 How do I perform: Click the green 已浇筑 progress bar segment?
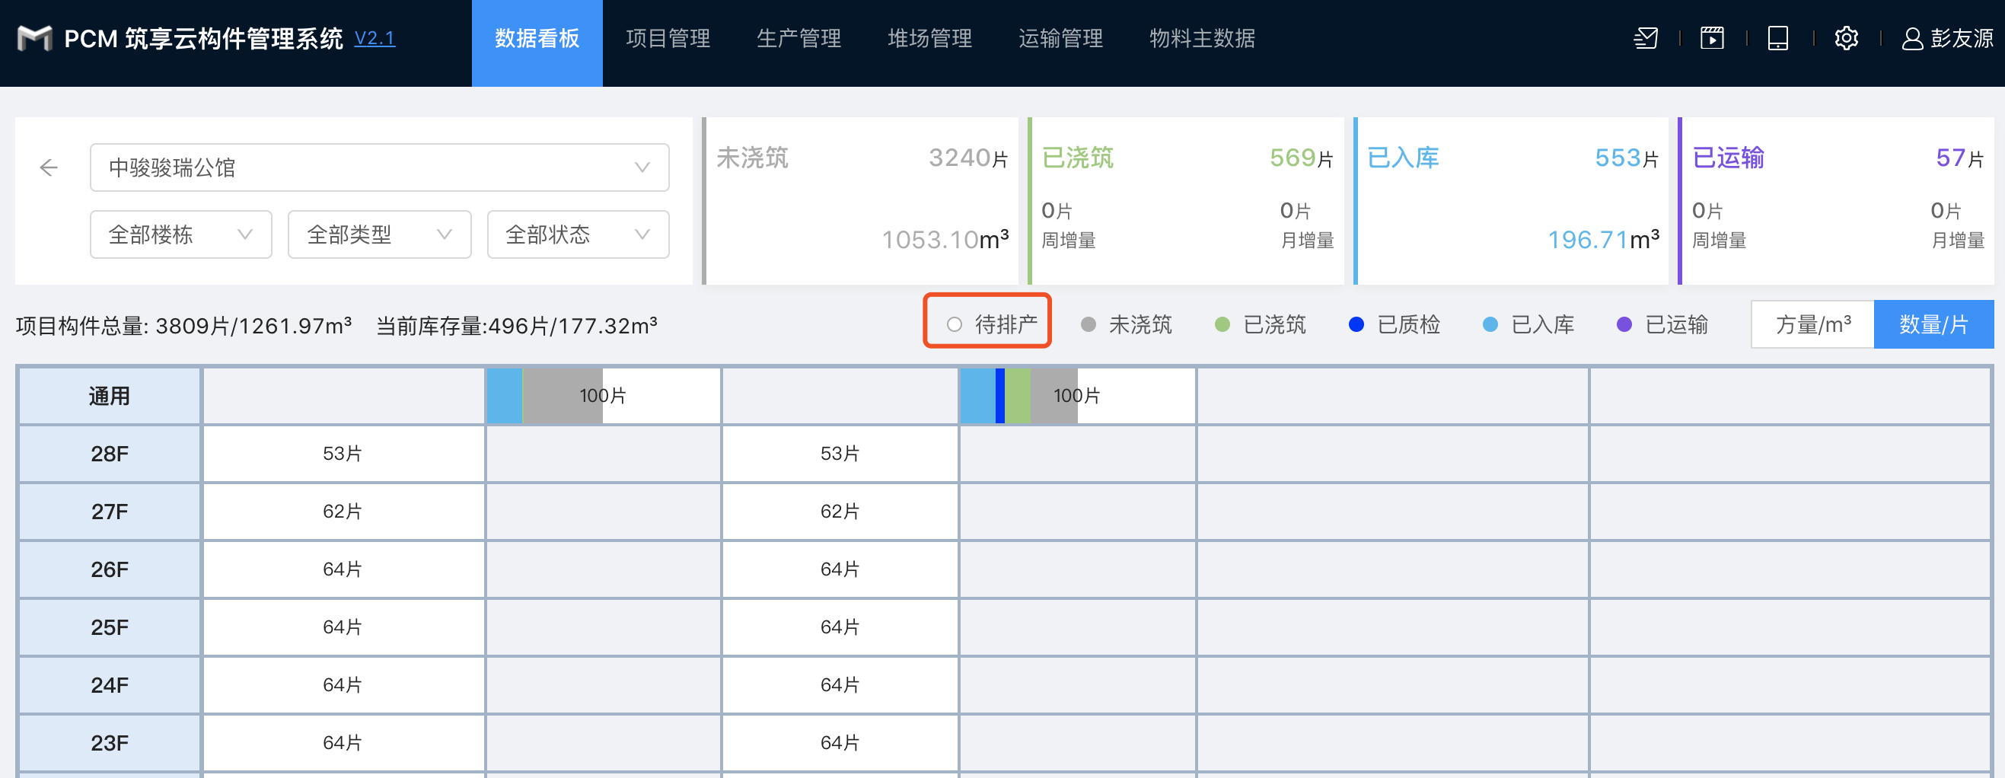pyautogui.click(x=1017, y=396)
